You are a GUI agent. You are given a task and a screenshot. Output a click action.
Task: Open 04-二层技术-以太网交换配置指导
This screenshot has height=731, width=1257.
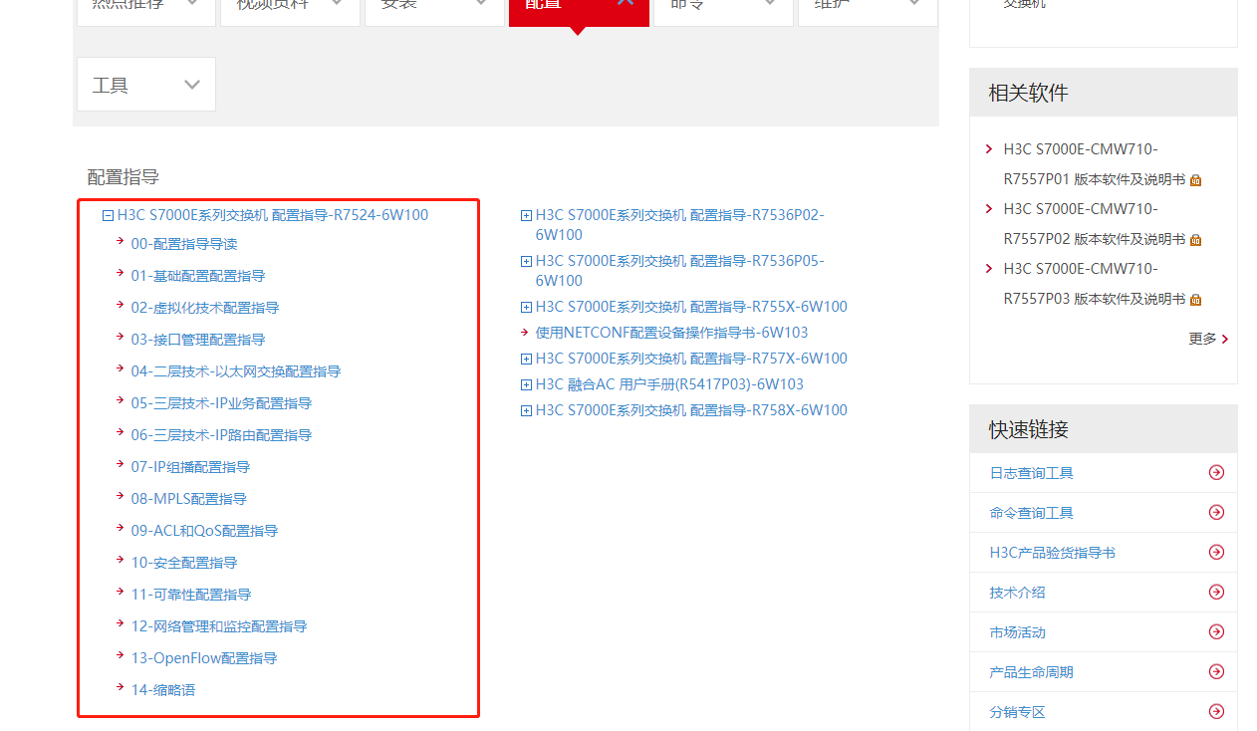click(x=236, y=371)
